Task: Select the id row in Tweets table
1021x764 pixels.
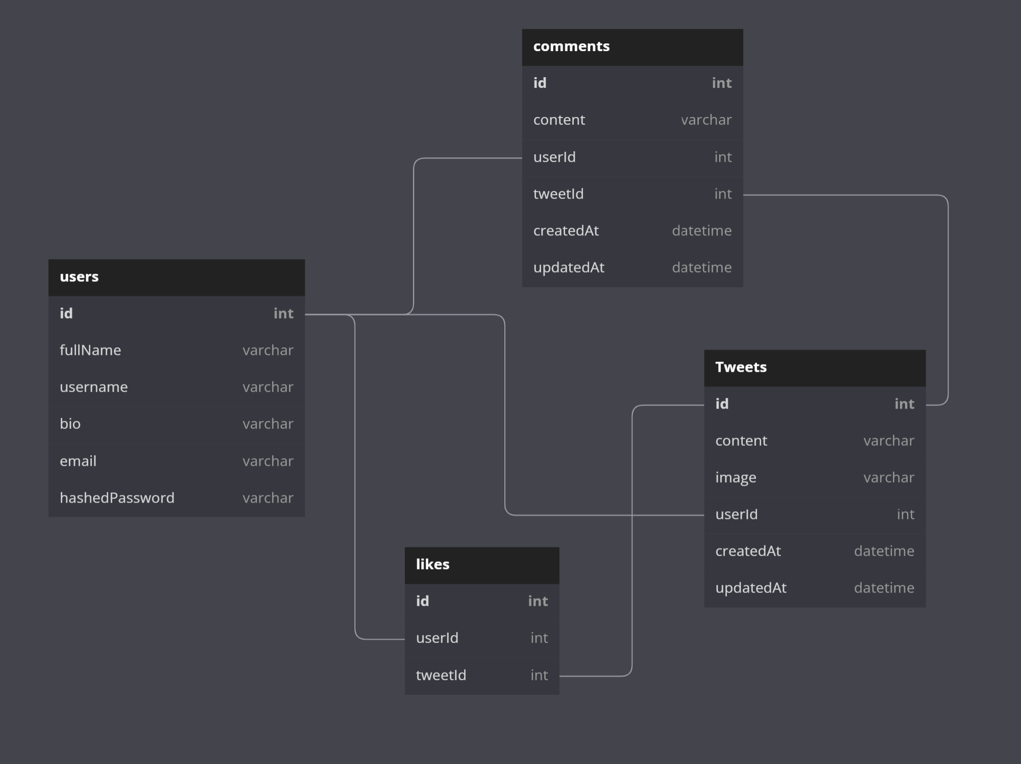Action: (x=815, y=404)
